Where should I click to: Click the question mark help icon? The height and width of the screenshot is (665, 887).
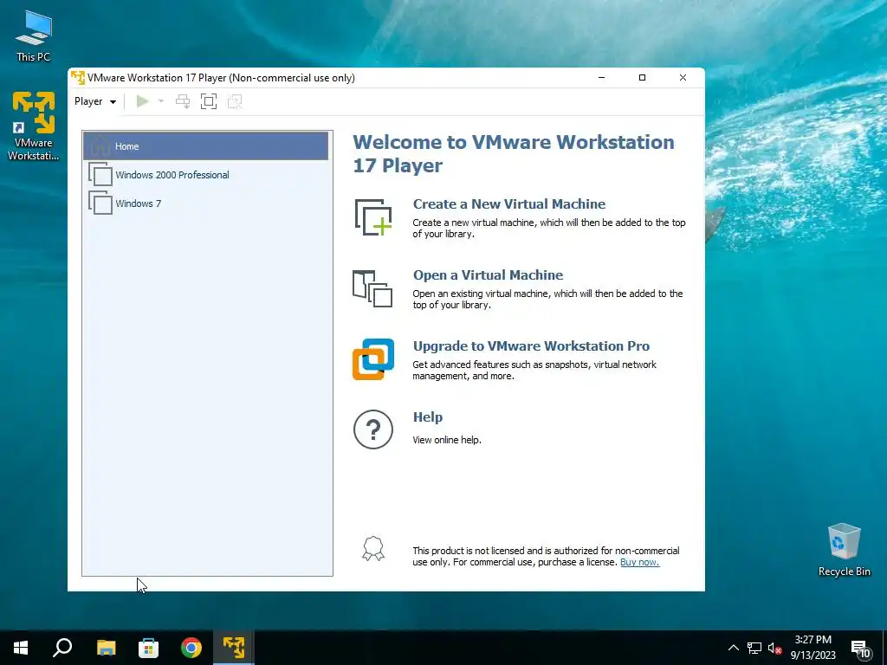tap(373, 429)
